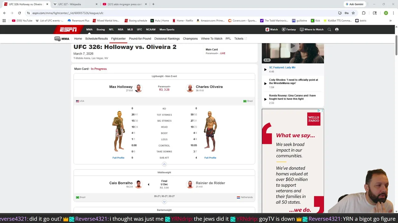Show more bookmarks with the double chevron
Image resolution: width=398 pixels, height=223 pixels.
(390, 21)
